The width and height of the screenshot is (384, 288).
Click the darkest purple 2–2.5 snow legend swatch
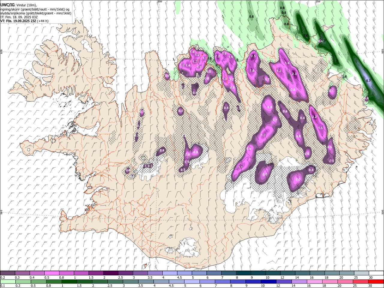[111, 273]
